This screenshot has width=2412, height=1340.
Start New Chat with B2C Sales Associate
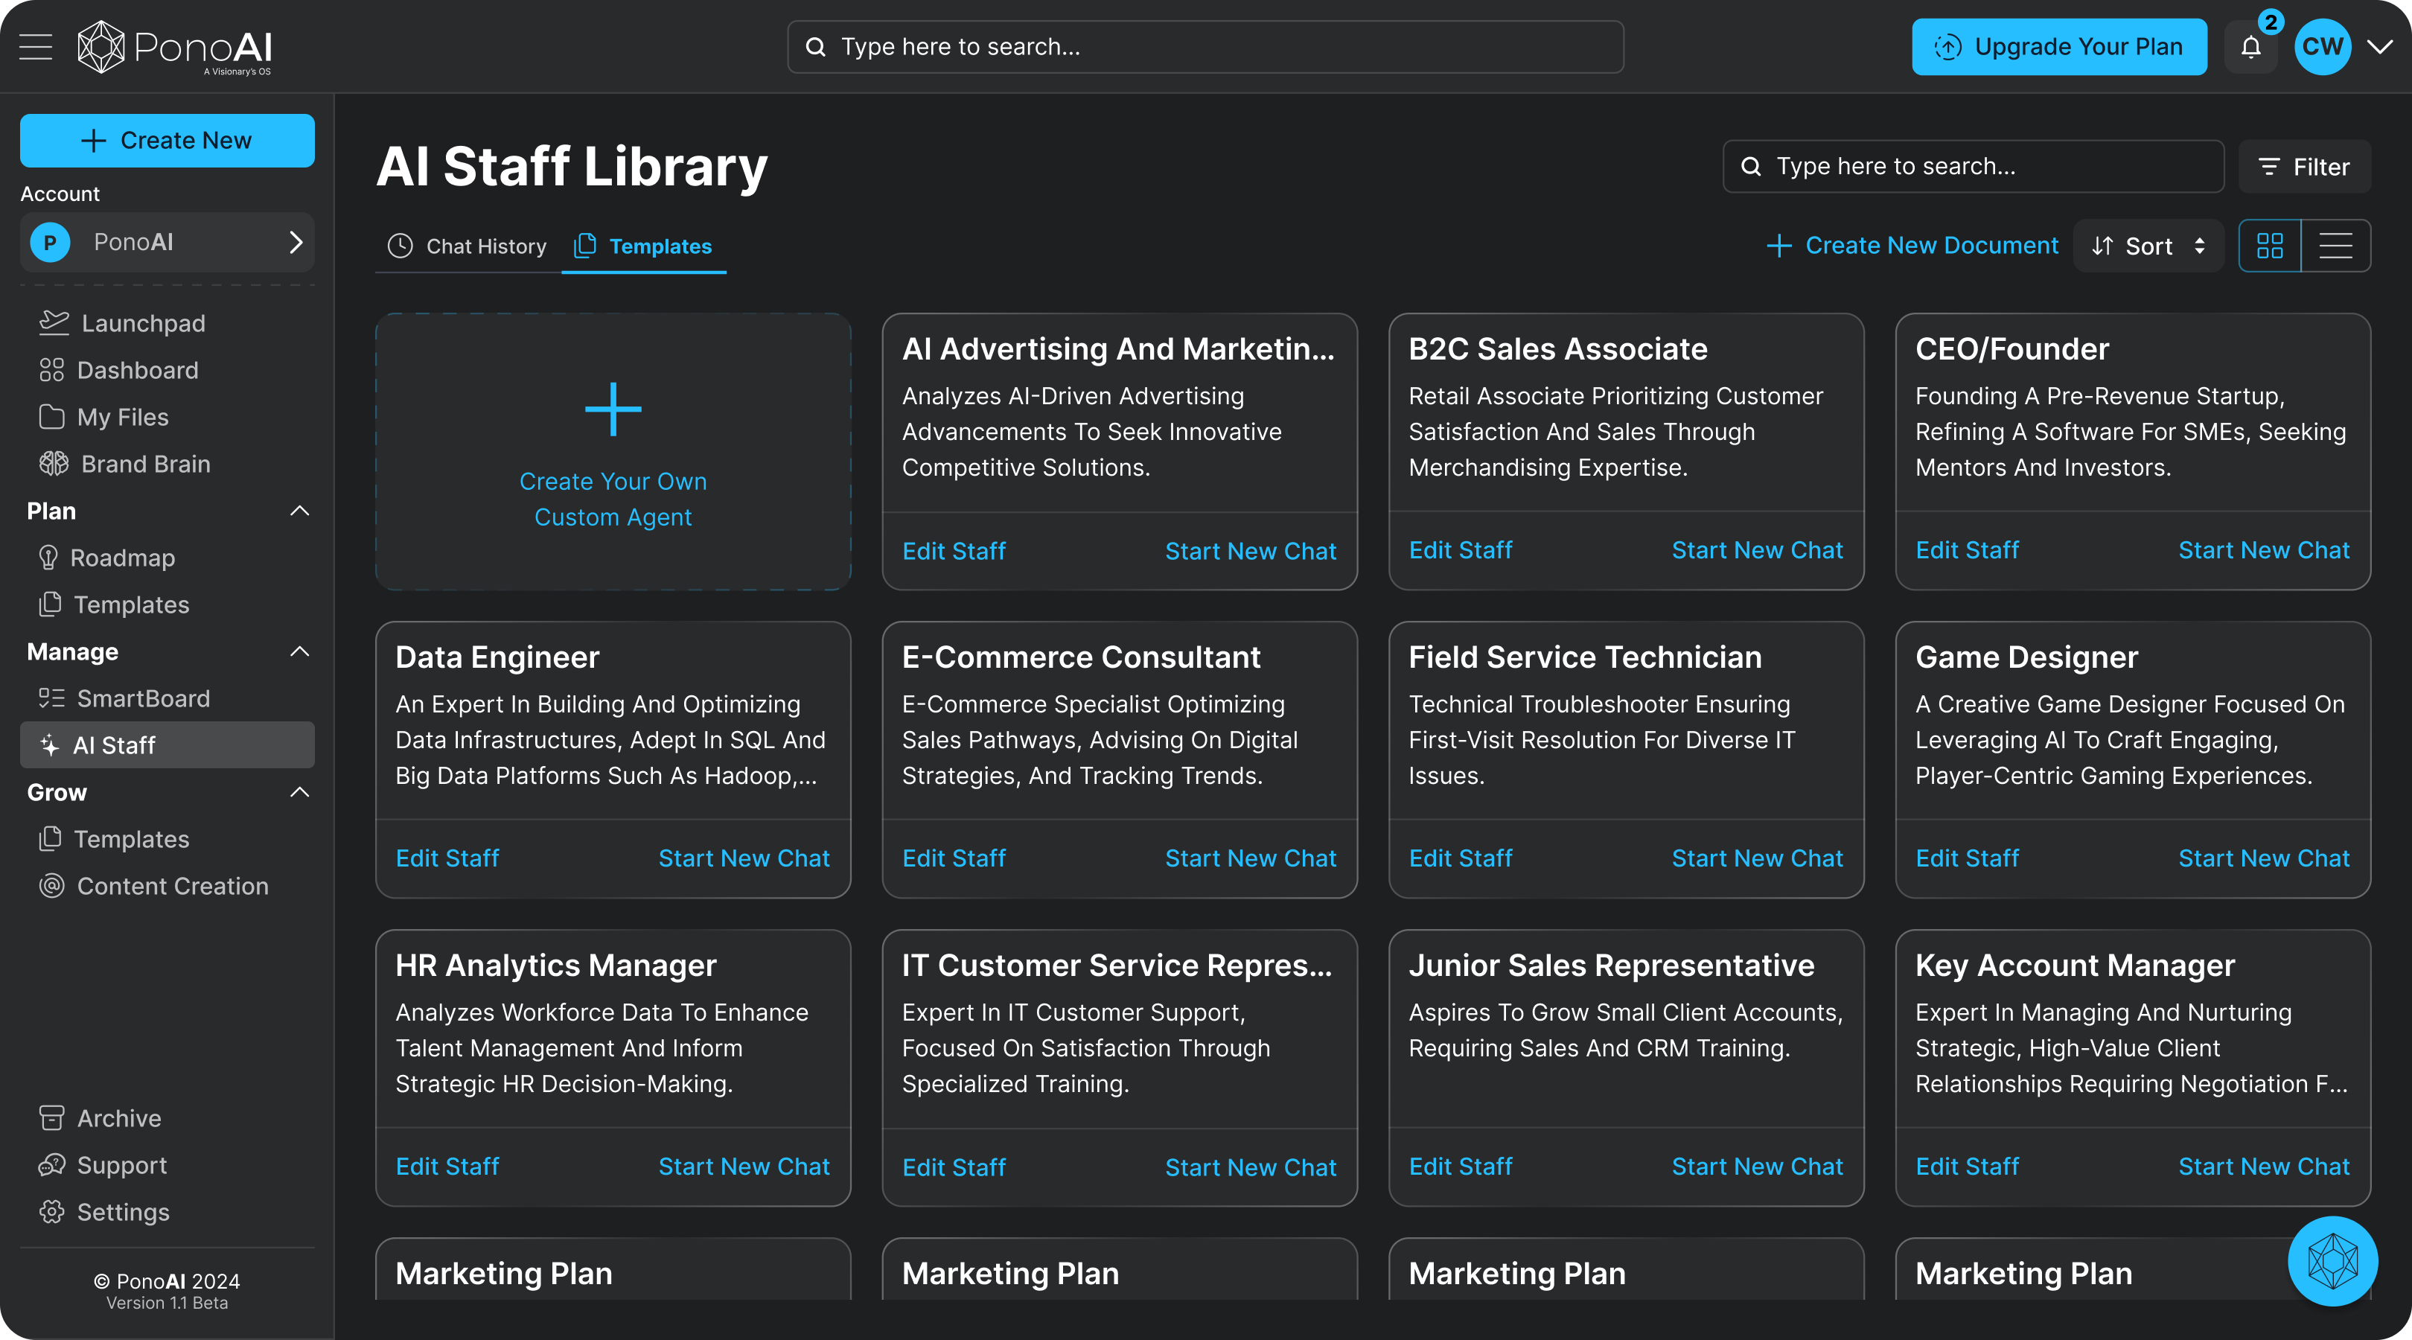click(x=1757, y=549)
